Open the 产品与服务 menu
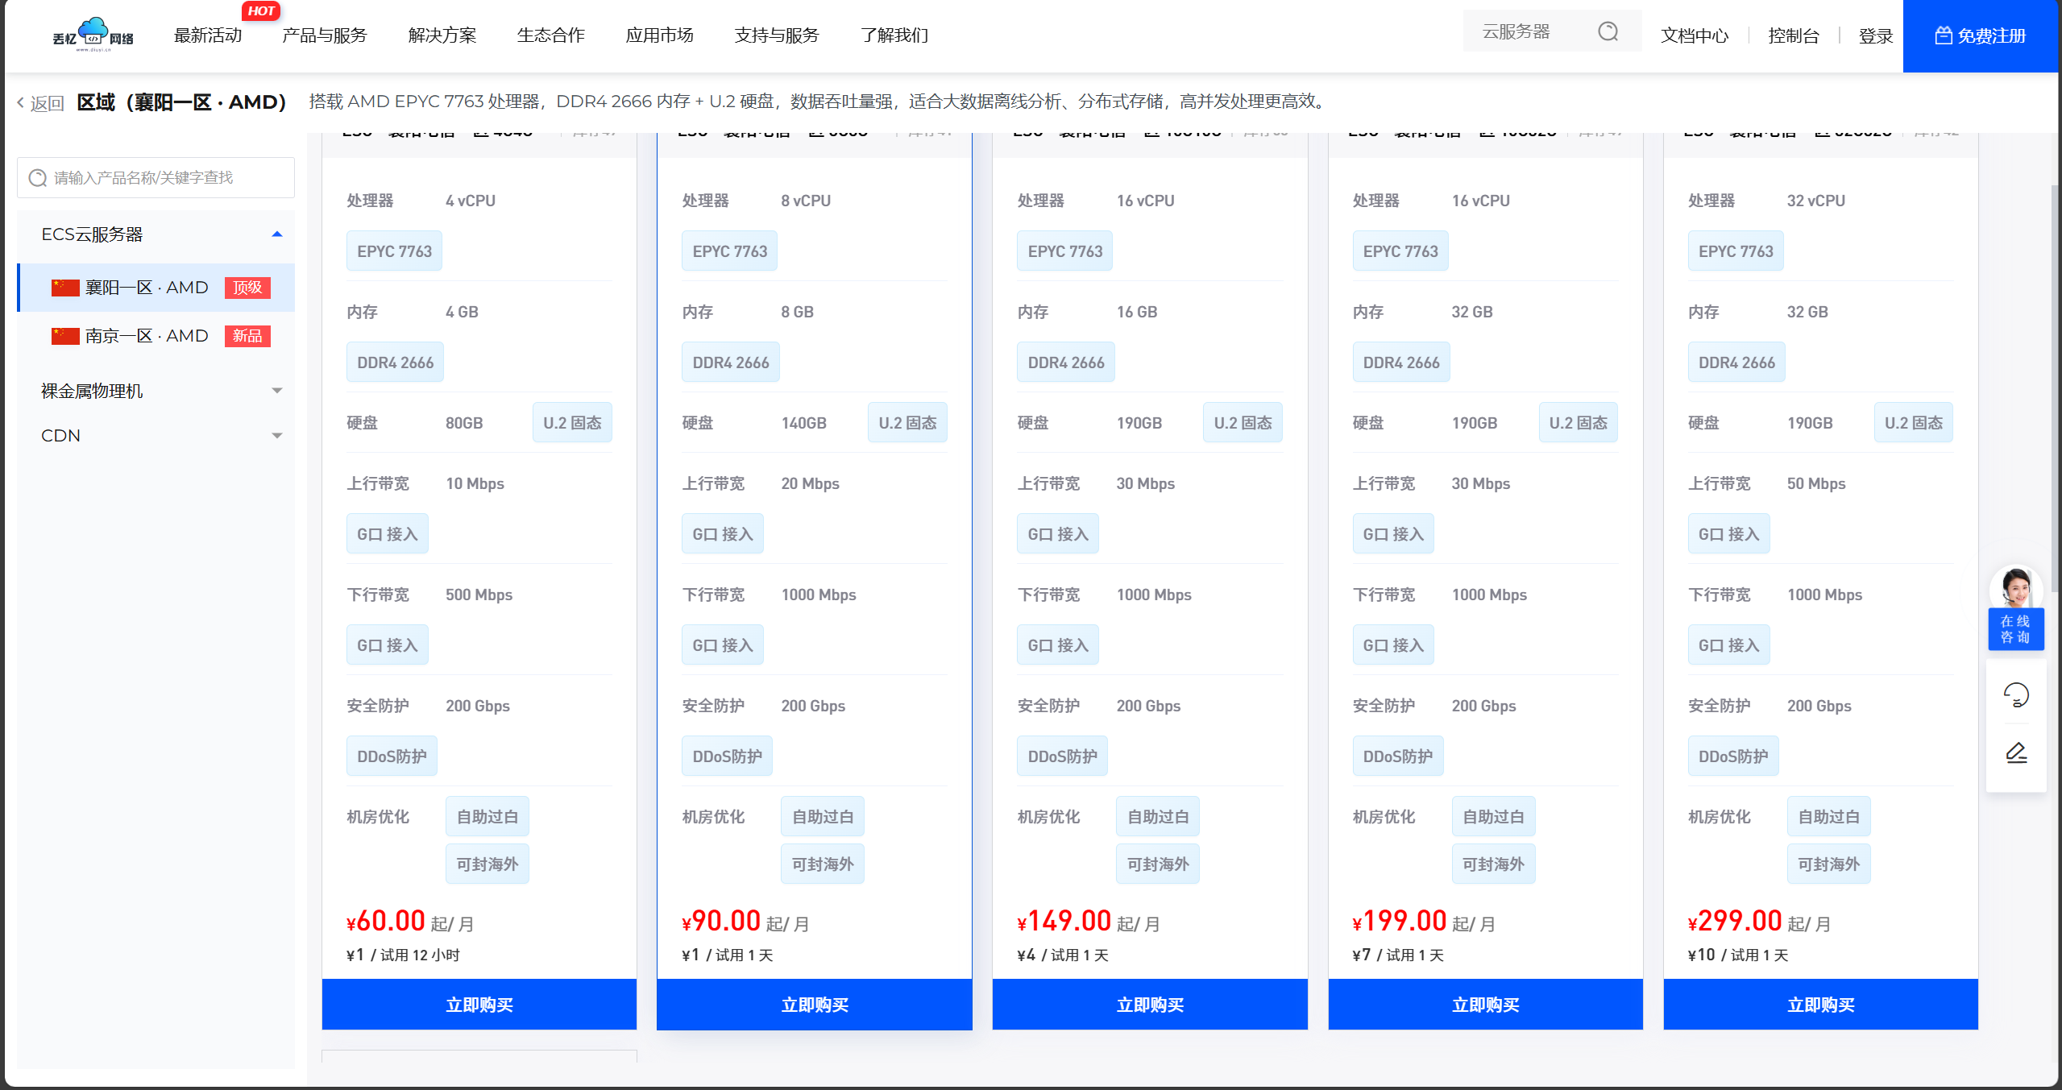The width and height of the screenshot is (2062, 1090). click(325, 35)
